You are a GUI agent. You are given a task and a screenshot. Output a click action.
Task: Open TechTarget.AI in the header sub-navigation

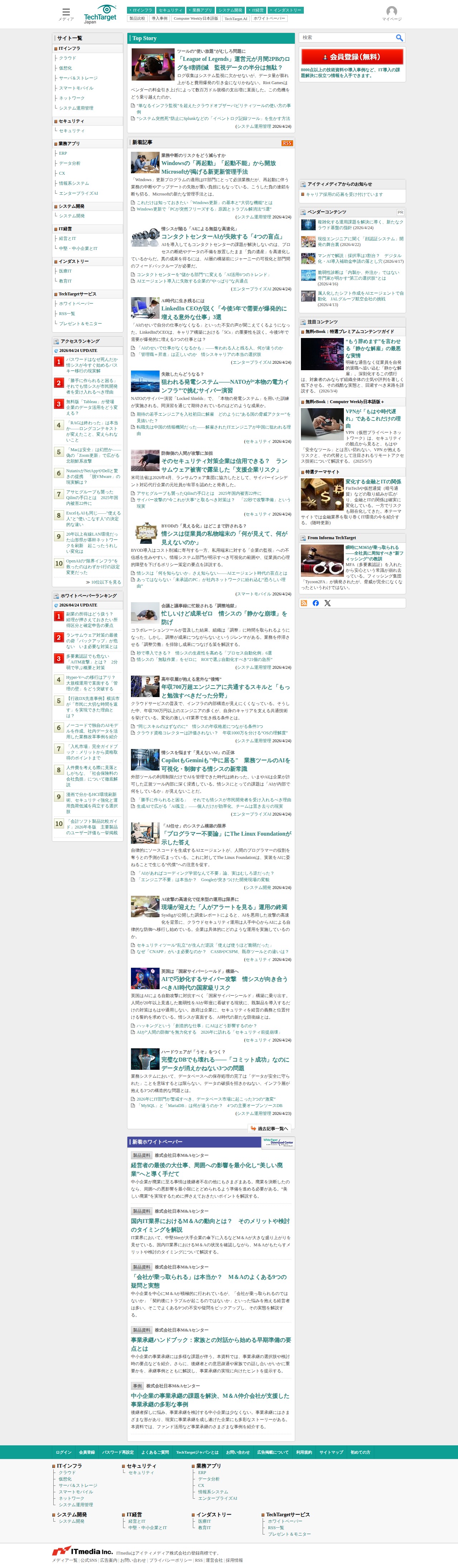(236, 19)
